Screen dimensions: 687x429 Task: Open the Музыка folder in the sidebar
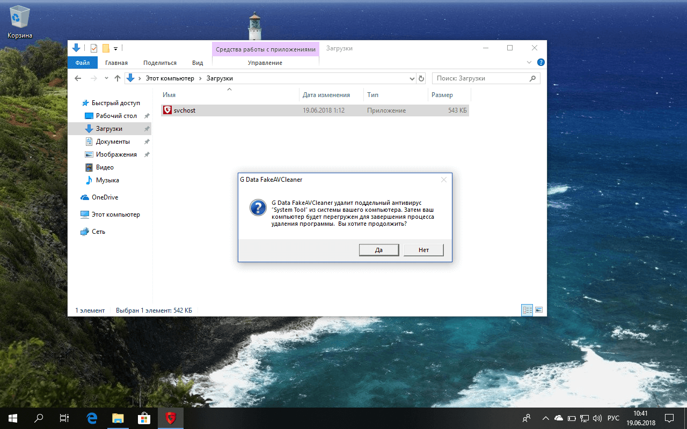(107, 180)
